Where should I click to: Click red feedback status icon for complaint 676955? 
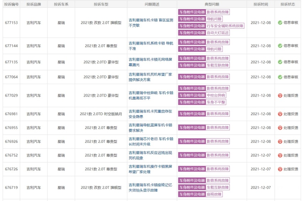280,128
